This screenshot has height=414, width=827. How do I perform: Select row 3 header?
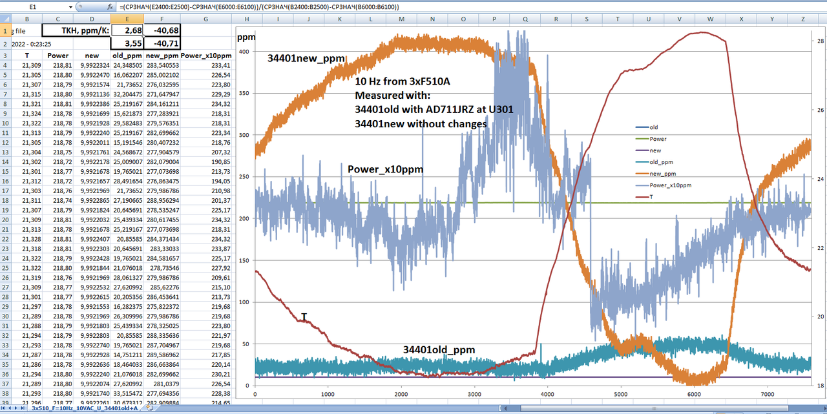(x=6, y=56)
